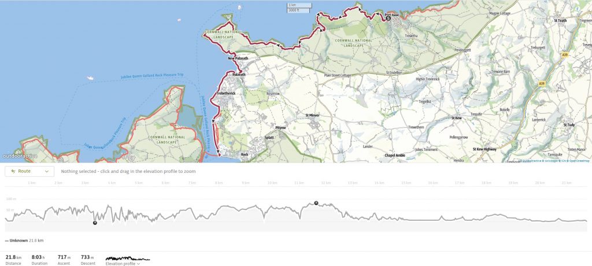592x266 pixels.
Task: Click the mini elevation profile thumbnail
Action: click(x=127, y=257)
